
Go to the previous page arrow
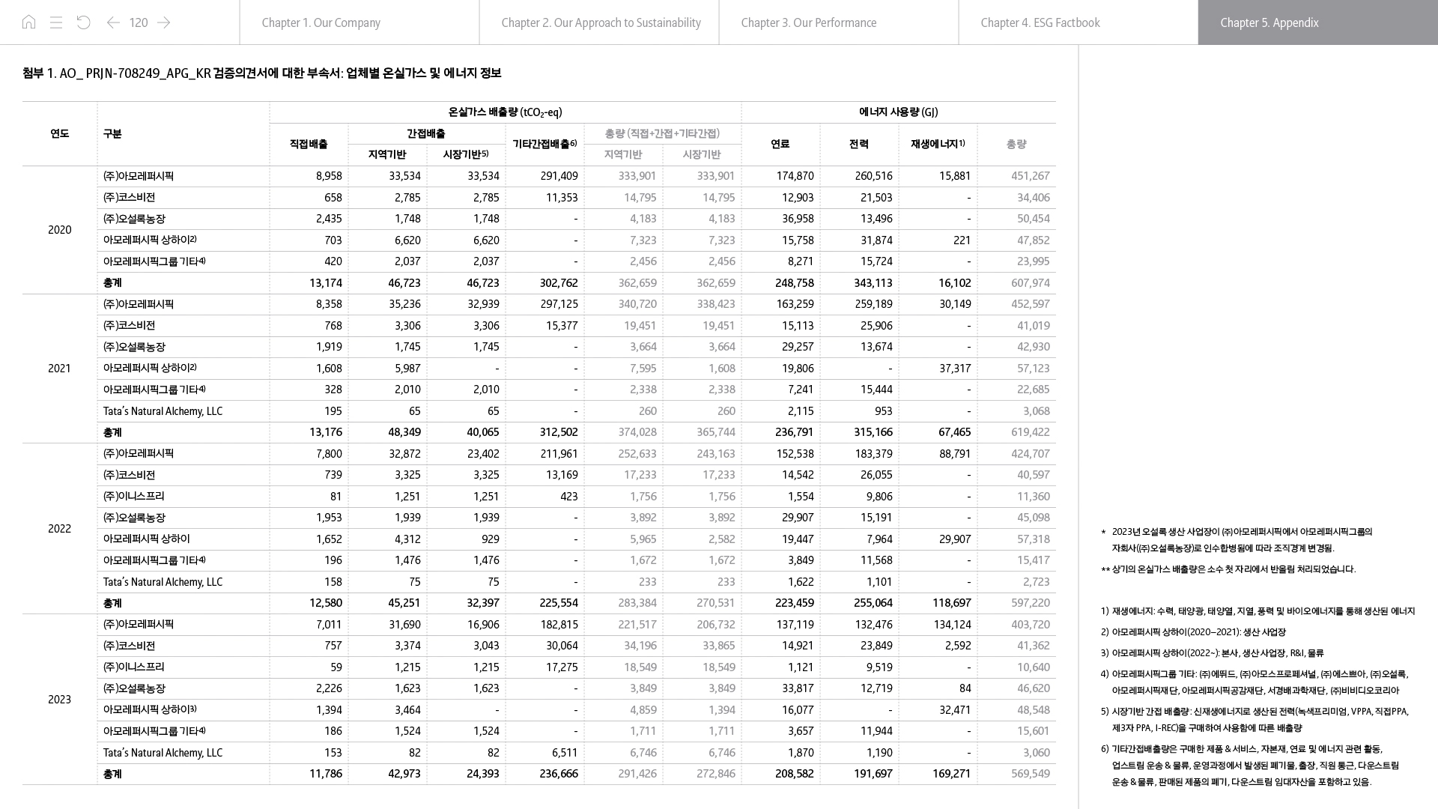tap(113, 22)
